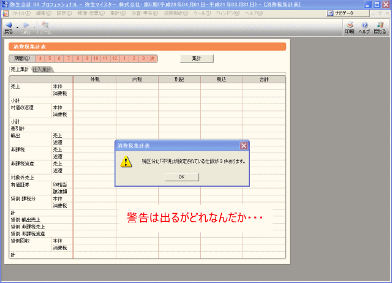
Task: Maximize the main application window
Action: tap(377, 4)
